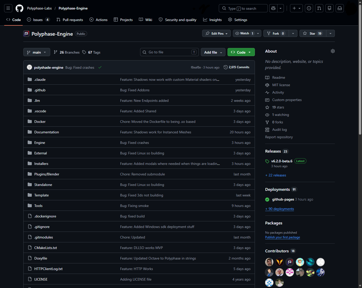362x288 pixels.
Task: Follow the + 90 deployments link
Action: [280, 209]
